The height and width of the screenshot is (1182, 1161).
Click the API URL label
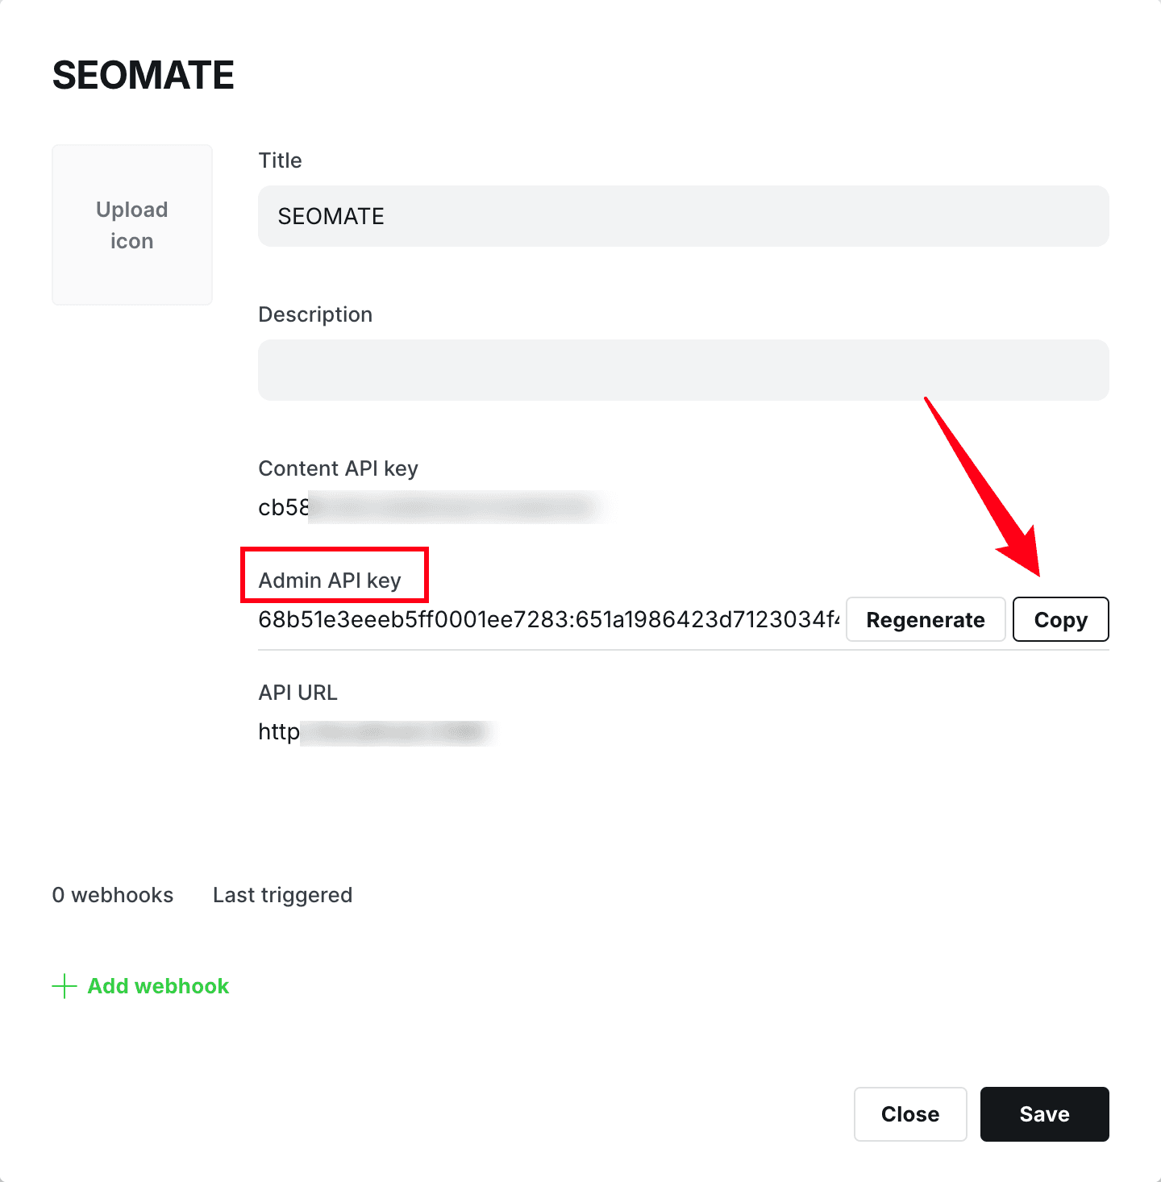point(298,693)
